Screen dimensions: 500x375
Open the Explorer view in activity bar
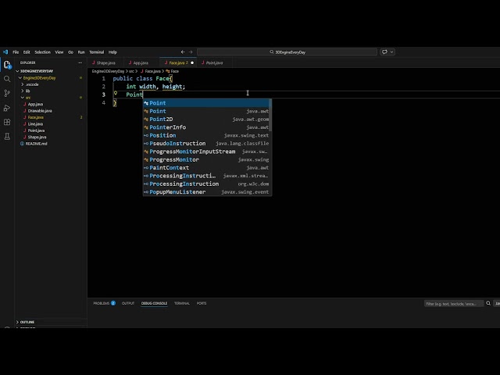pyautogui.click(x=7, y=65)
